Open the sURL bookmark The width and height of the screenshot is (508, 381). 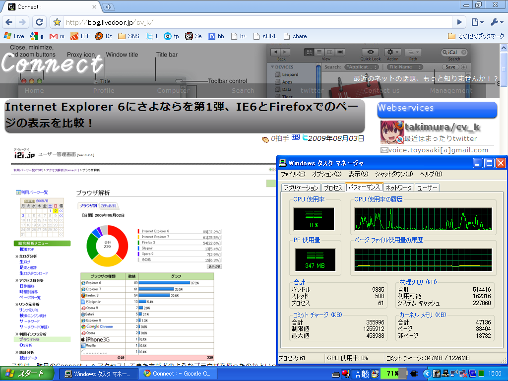265,36
